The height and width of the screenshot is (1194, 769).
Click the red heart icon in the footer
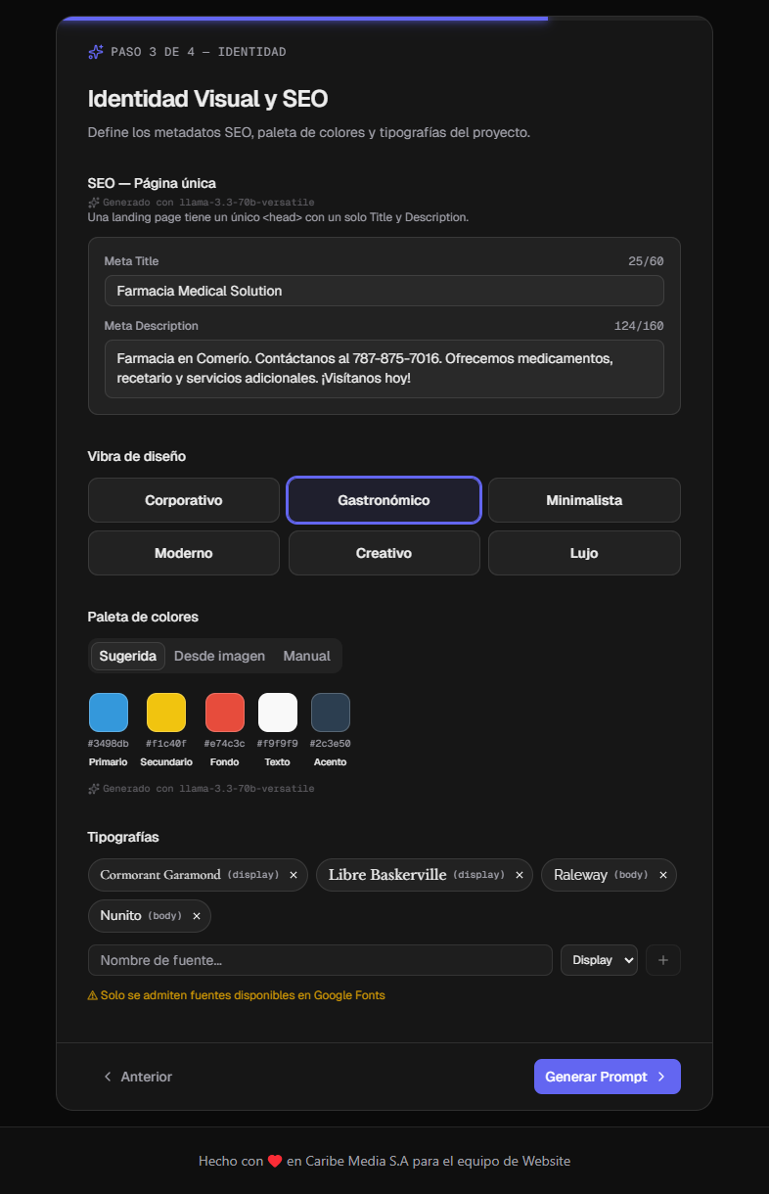click(275, 1162)
